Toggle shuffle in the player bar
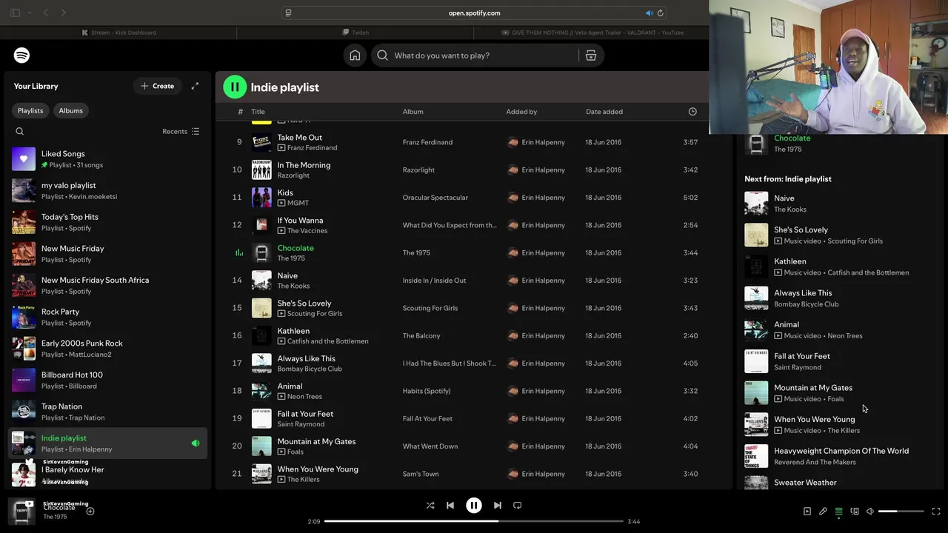The height and width of the screenshot is (533, 948). [430, 506]
